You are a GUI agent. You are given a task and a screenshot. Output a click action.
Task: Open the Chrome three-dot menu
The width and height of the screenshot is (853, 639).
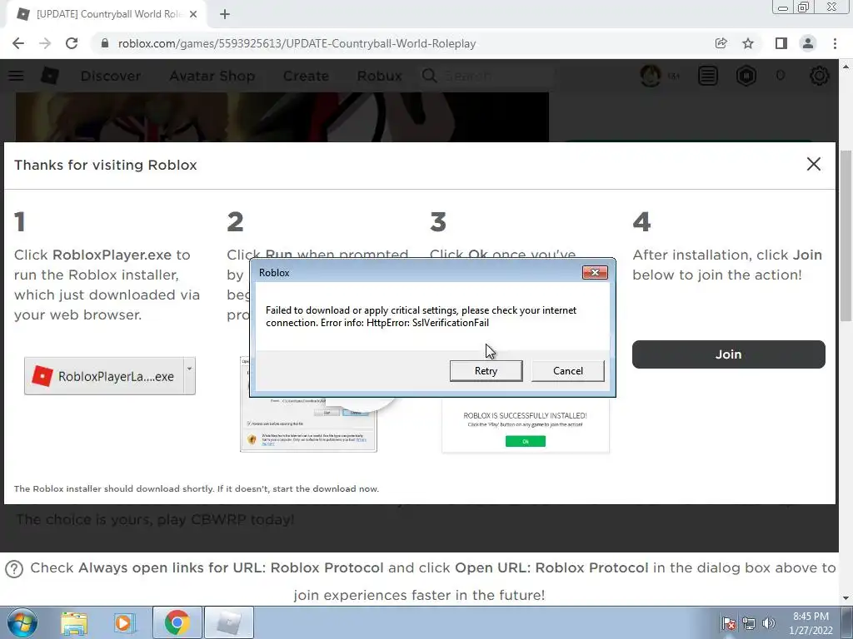click(x=835, y=43)
